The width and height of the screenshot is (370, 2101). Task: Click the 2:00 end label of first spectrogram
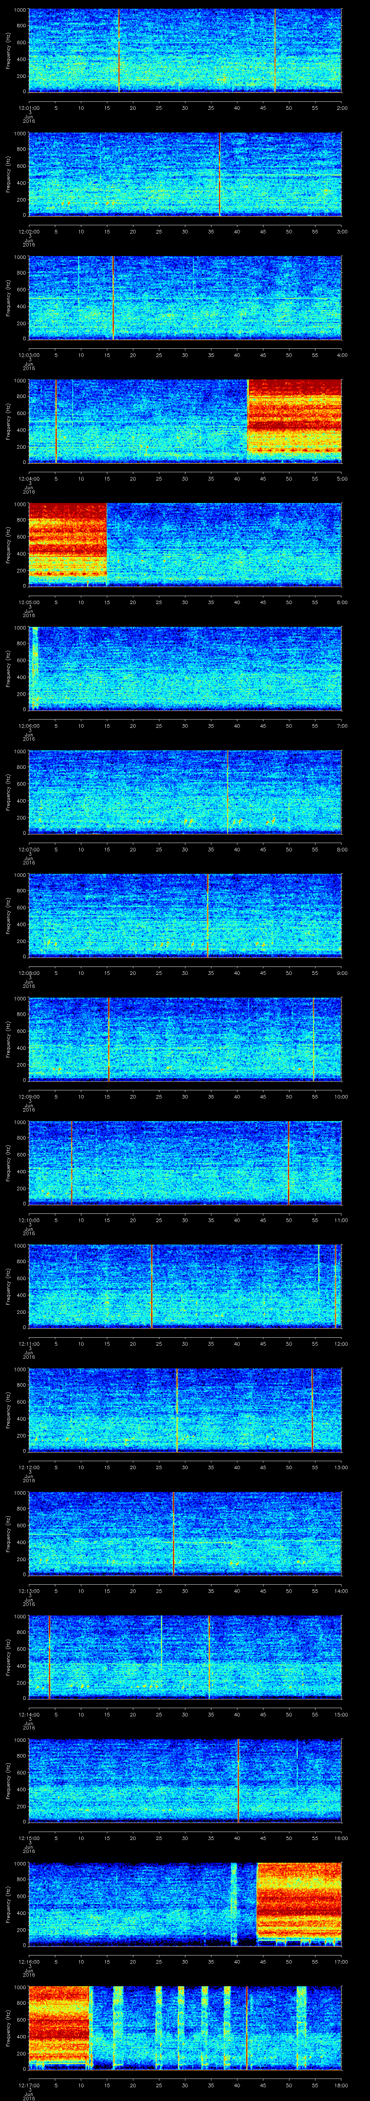pyautogui.click(x=341, y=107)
